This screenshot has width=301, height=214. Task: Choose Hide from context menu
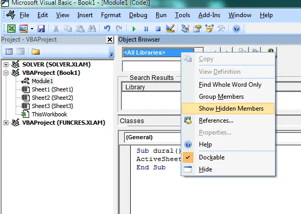click(228, 169)
